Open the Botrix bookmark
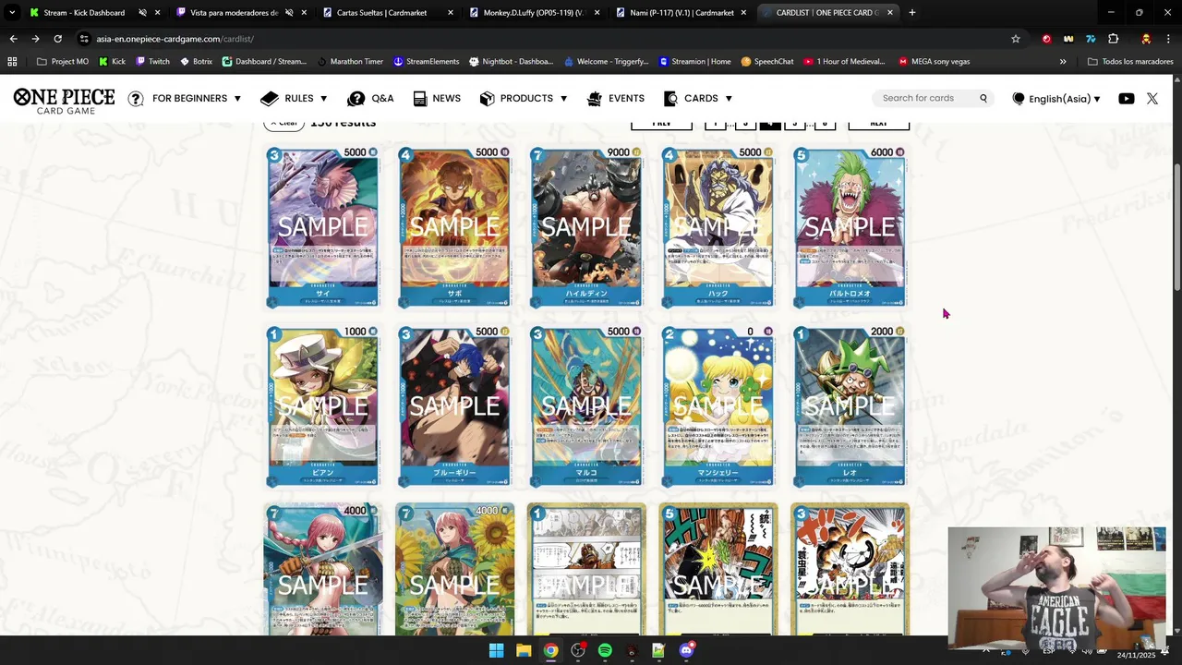This screenshot has width=1182, height=665. click(x=196, y=61)
